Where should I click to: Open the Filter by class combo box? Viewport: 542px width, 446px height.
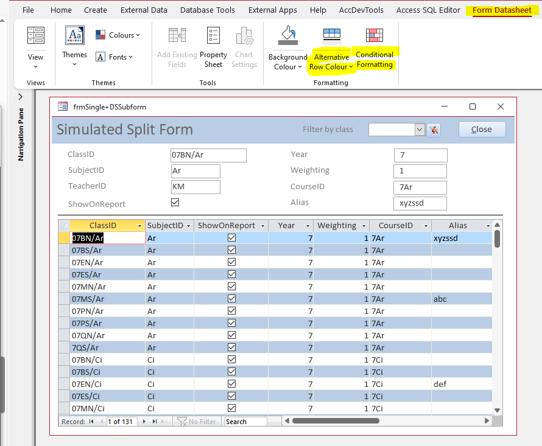(x=420, y=130)
